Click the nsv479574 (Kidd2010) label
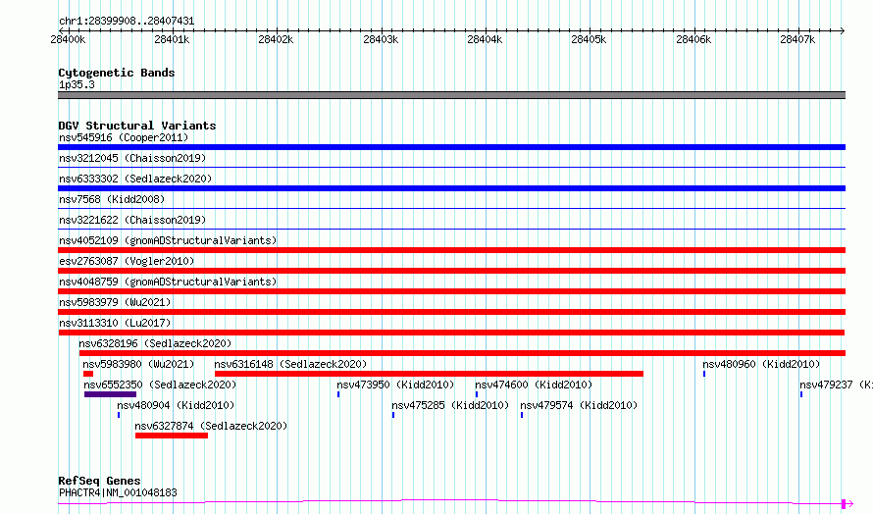The image size is (873, 514). 579,405
